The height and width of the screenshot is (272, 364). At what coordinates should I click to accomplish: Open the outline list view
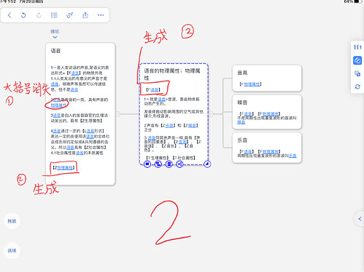[54, 15]
